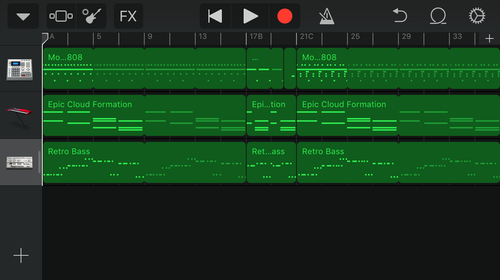
Task: Tap bar 13 on the ruler
Action: coord(202,37)
